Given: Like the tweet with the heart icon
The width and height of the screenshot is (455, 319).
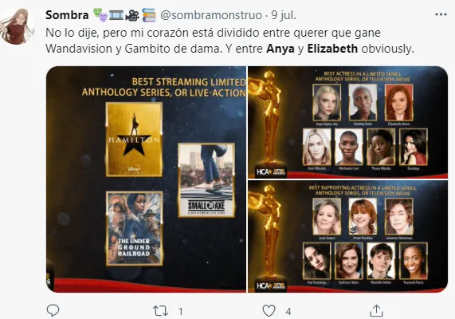Looking at the screenshot, I should [269, 311].
